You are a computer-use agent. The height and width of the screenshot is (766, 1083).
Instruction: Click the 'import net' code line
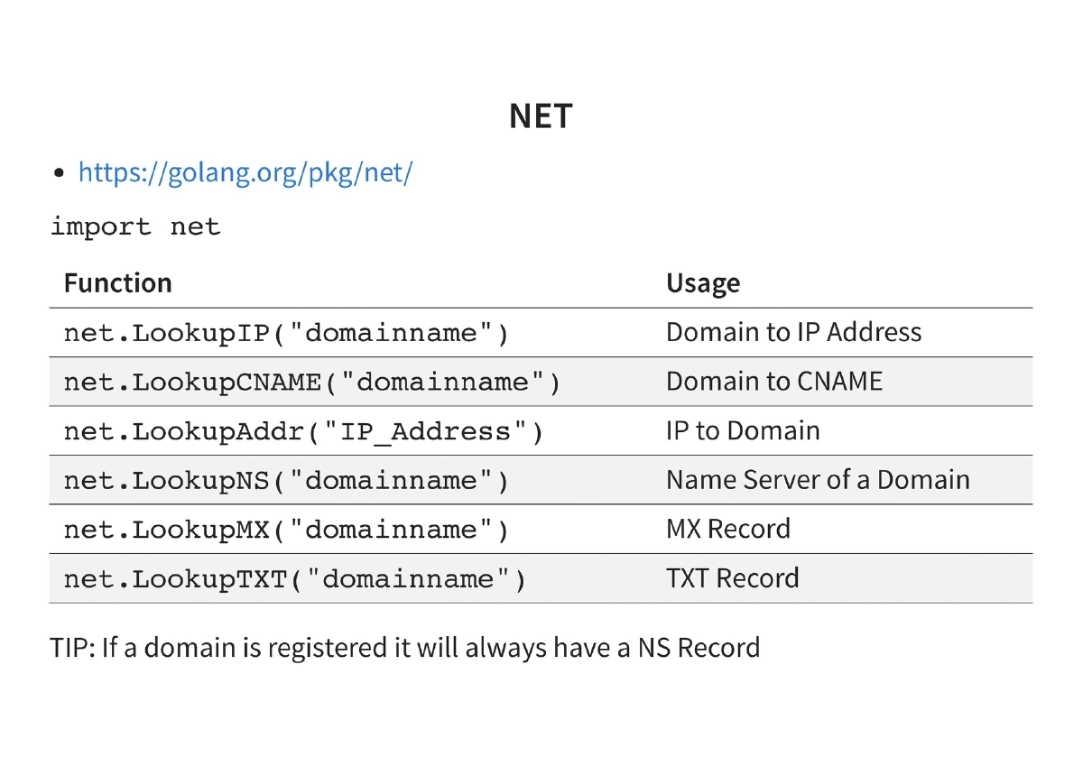(x=135, y=226)
